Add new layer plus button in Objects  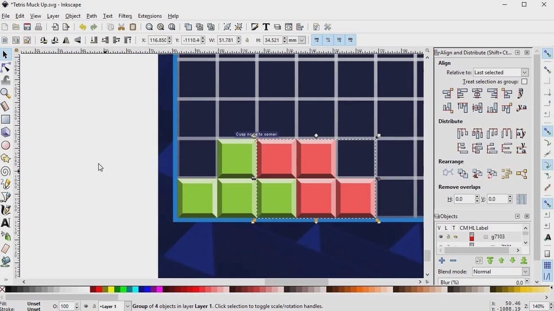click(442, 260)
